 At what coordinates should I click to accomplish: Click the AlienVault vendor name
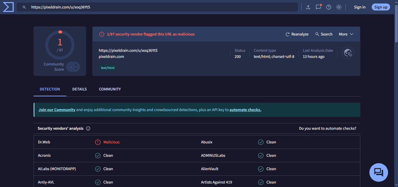(210, 169)
